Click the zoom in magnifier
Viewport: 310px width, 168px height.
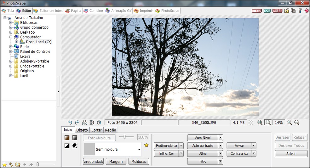pyautogui.click(x=290, y=122)
